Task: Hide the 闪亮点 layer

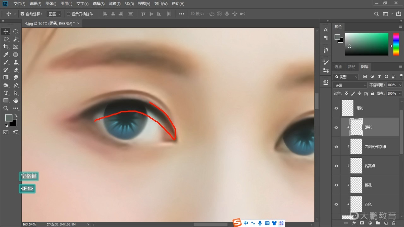Action: (336, 166)
